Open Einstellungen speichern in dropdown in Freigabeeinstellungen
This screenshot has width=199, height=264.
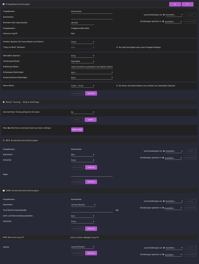click(x=173, y=21)
